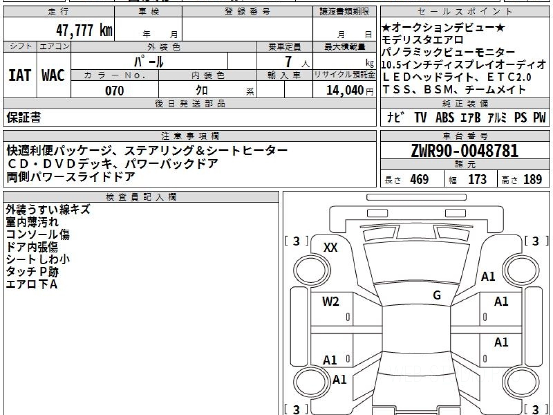
Task: Select the PS equipment item
Action: 521,118
